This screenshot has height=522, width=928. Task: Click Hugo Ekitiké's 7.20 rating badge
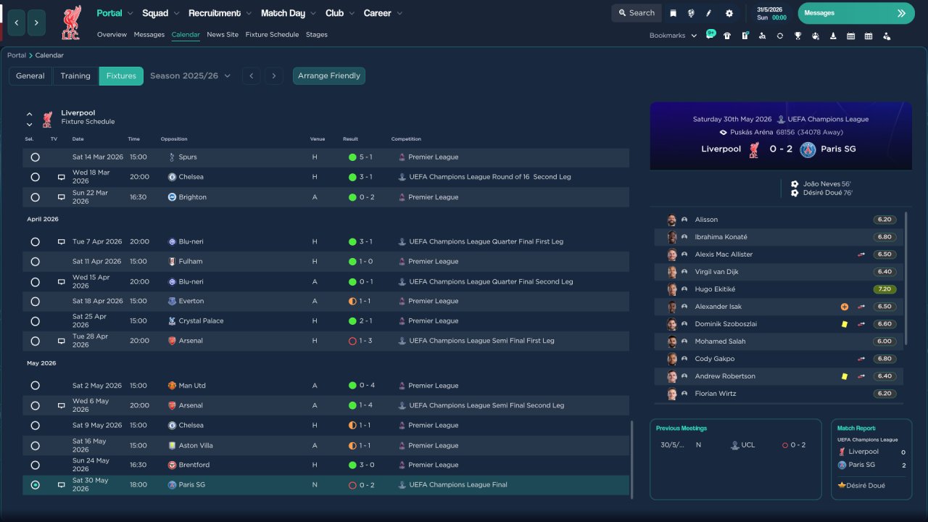pyautogui.click(x=884, y=289)
